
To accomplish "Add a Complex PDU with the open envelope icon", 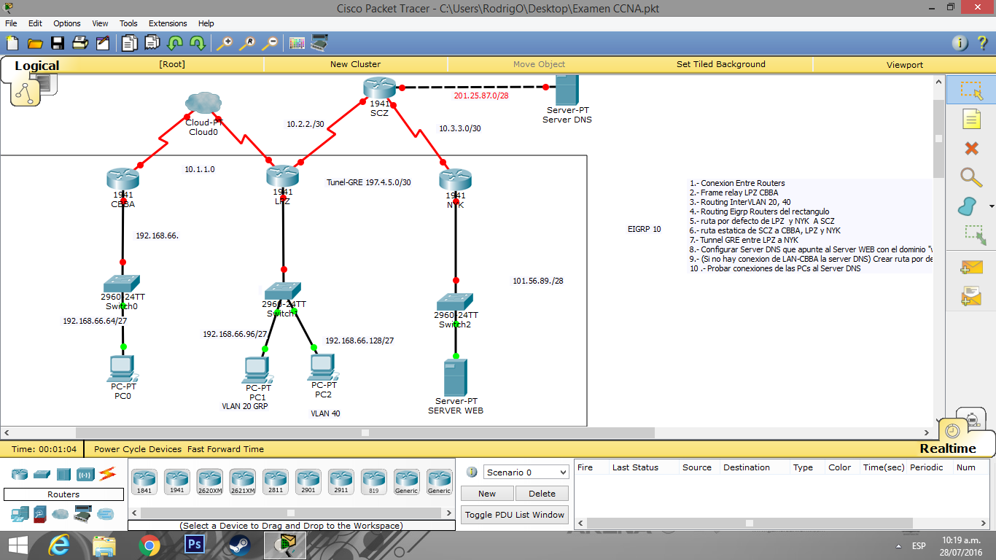I will (970, 296).
